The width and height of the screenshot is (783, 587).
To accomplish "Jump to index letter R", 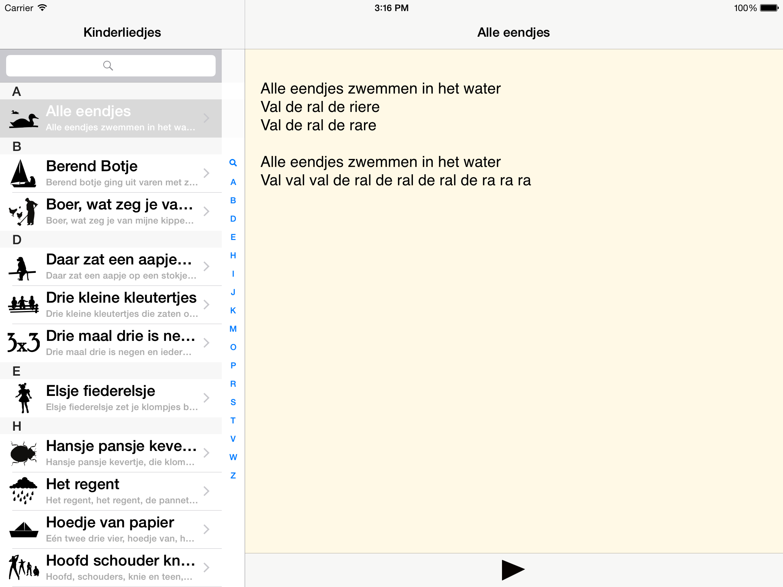I will pos(233,384).
